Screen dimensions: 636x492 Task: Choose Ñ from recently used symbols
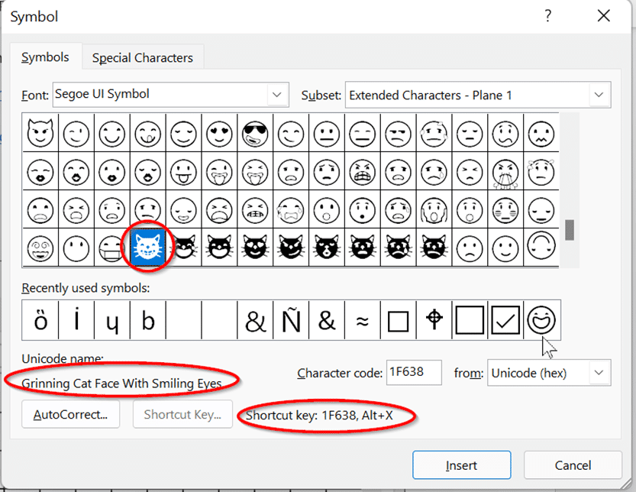(x=291, y=321)
